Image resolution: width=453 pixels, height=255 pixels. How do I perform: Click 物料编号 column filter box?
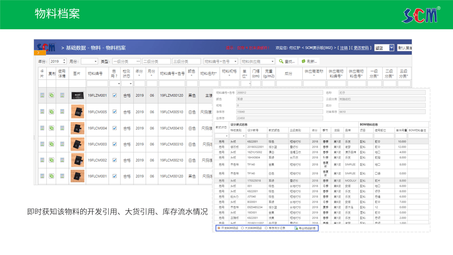click(x=97, y=84)
